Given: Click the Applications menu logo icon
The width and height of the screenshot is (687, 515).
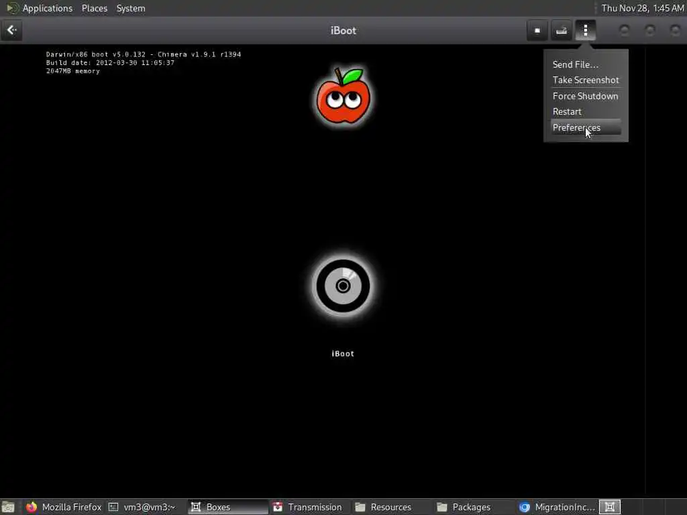Looking at the screenshot, I should coord(12,8).
